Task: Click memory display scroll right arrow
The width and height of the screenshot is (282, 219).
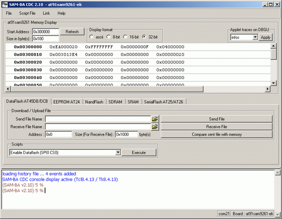Action: click(268, 89)
